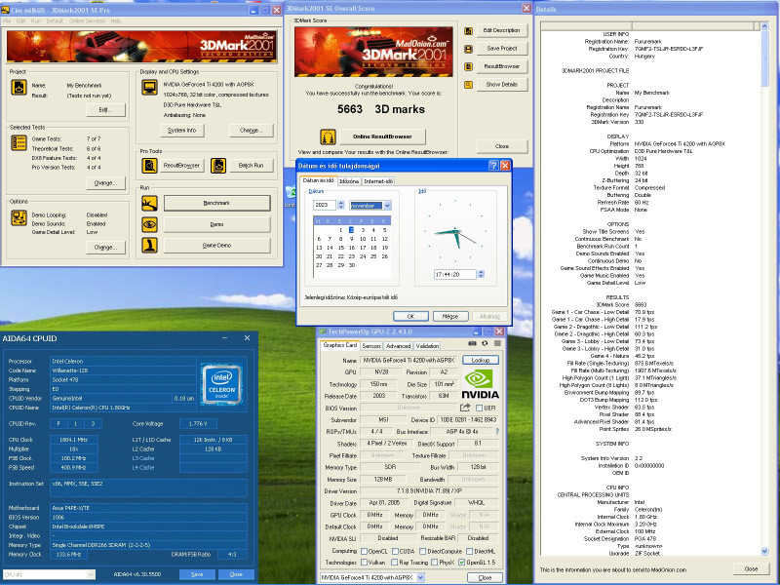The height and width of the screenshot is (585, 780).
Task: Open the Online Services menu
Action: click(87, 20)
